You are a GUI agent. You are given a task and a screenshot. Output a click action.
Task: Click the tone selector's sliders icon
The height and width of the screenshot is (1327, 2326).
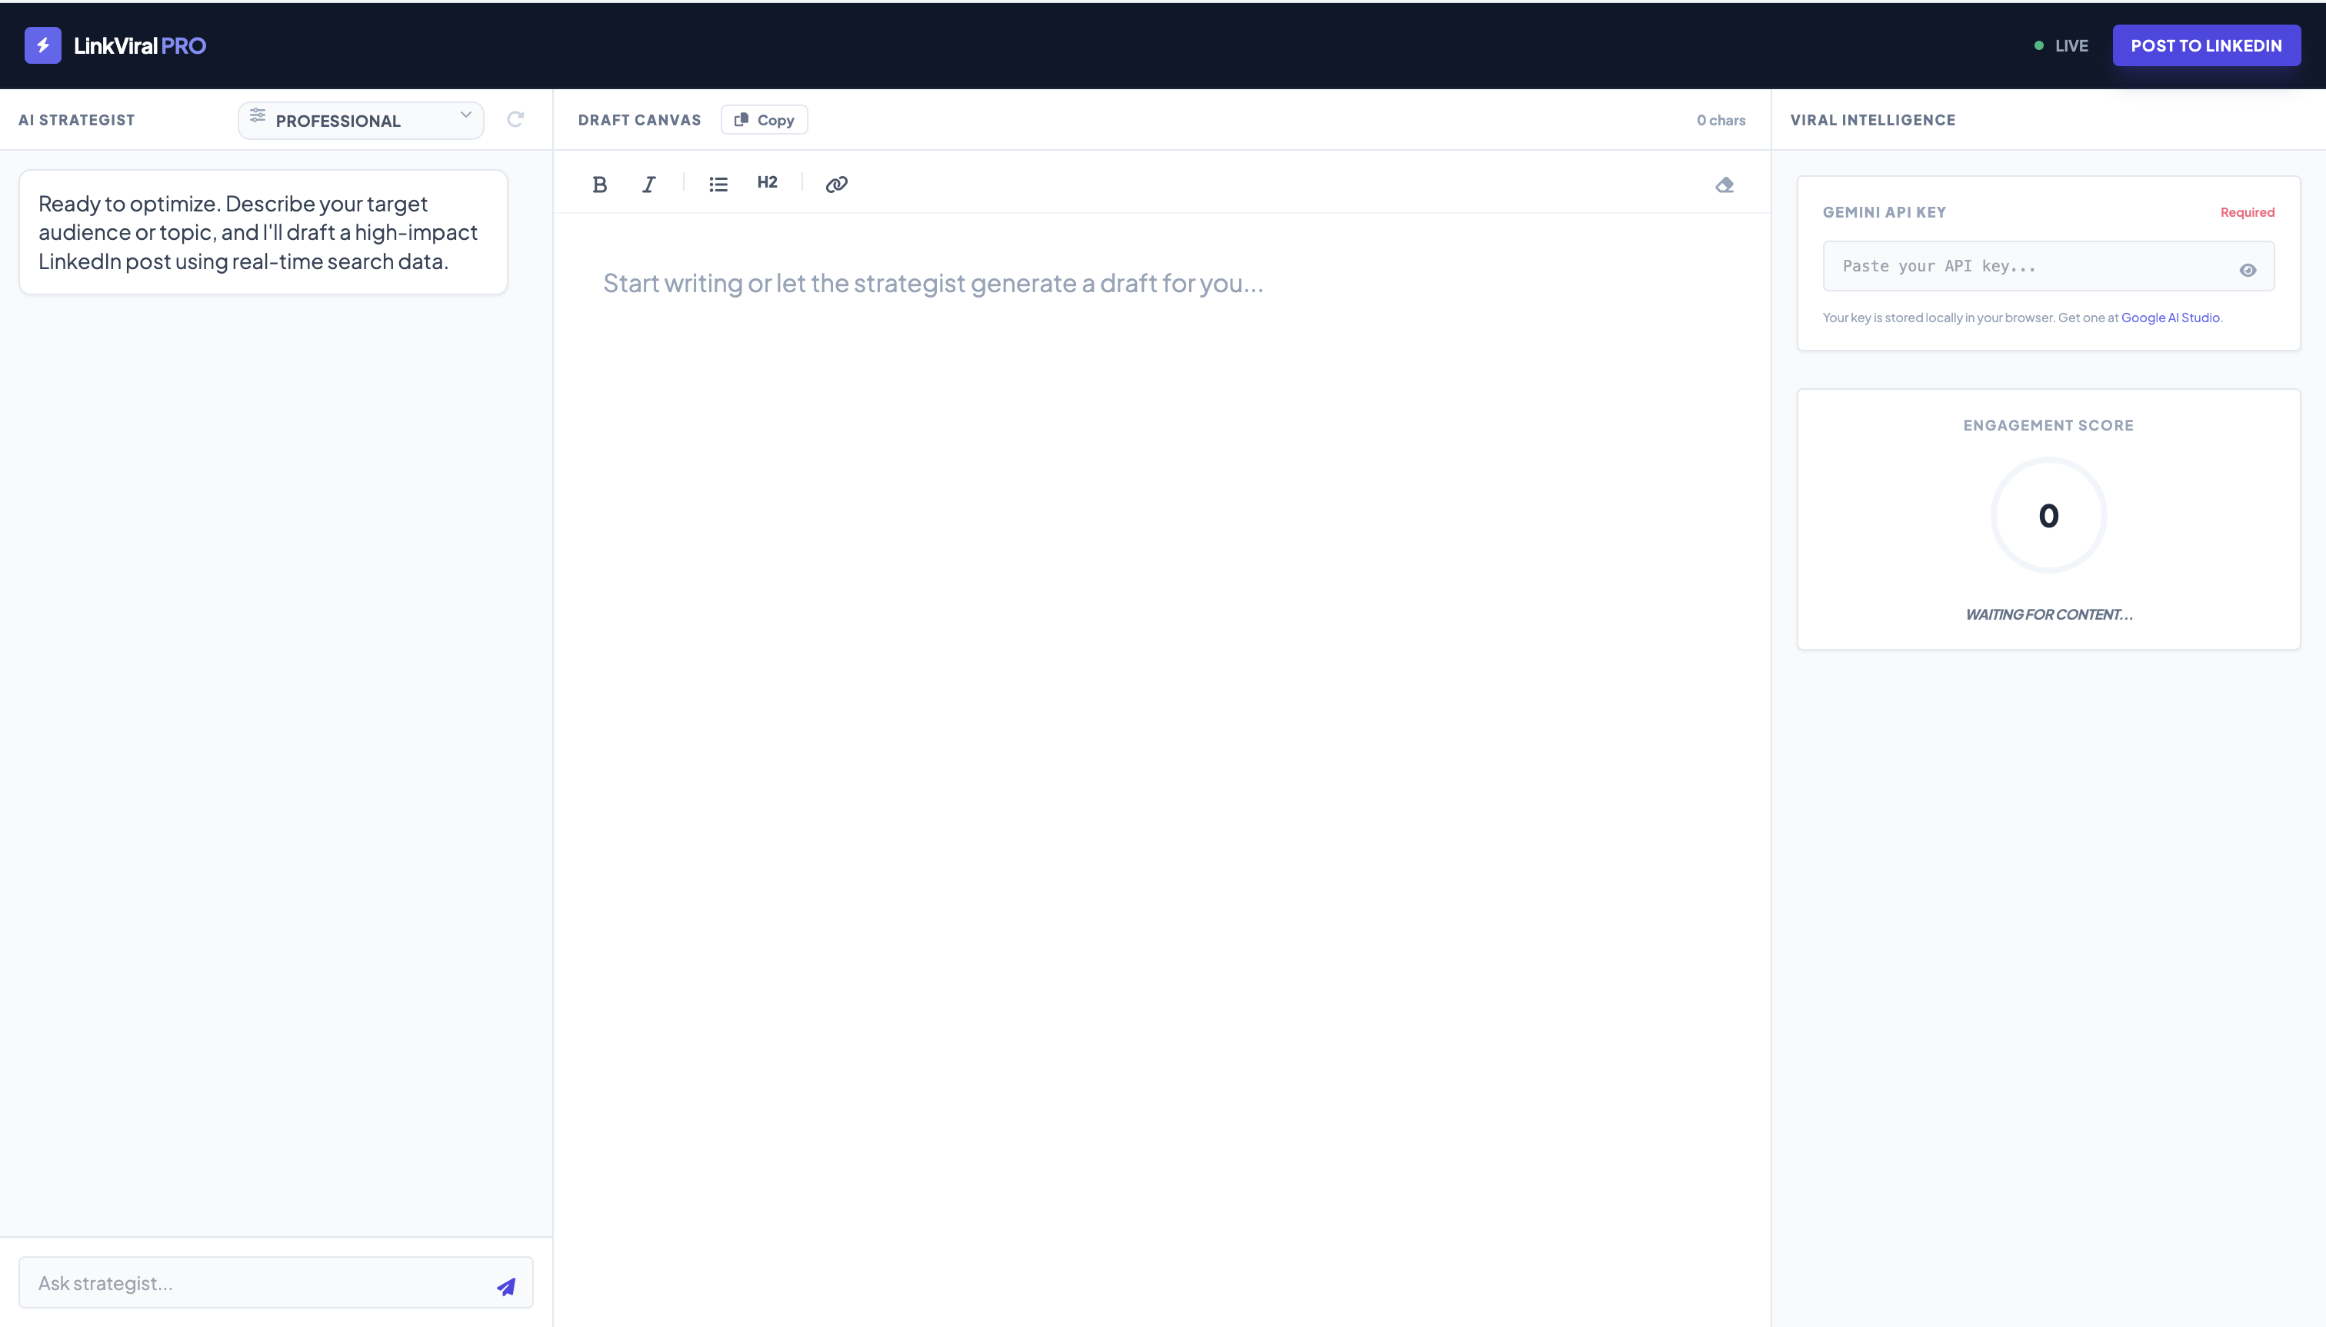pos(258,115)
